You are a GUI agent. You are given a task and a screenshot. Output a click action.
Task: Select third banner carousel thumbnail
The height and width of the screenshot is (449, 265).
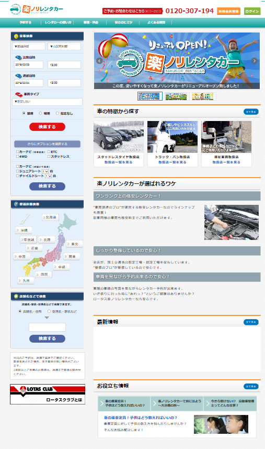(203, 96)
